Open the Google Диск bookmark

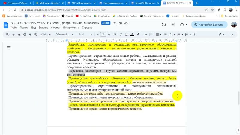[102, 16]
